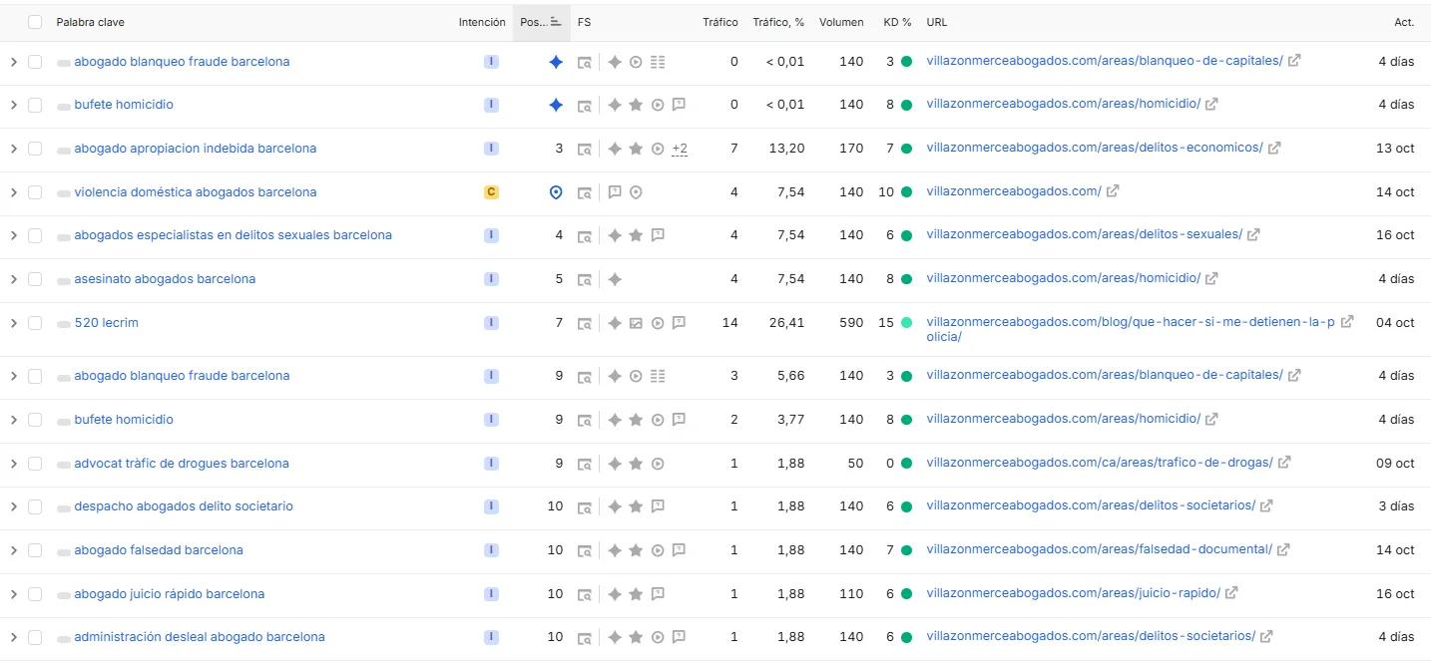Click AI sparkle feature icon in asesinato abogados barcelona row
This screenshot has width=1431, height=663.
pyautogui.click(x=615, y=279)
